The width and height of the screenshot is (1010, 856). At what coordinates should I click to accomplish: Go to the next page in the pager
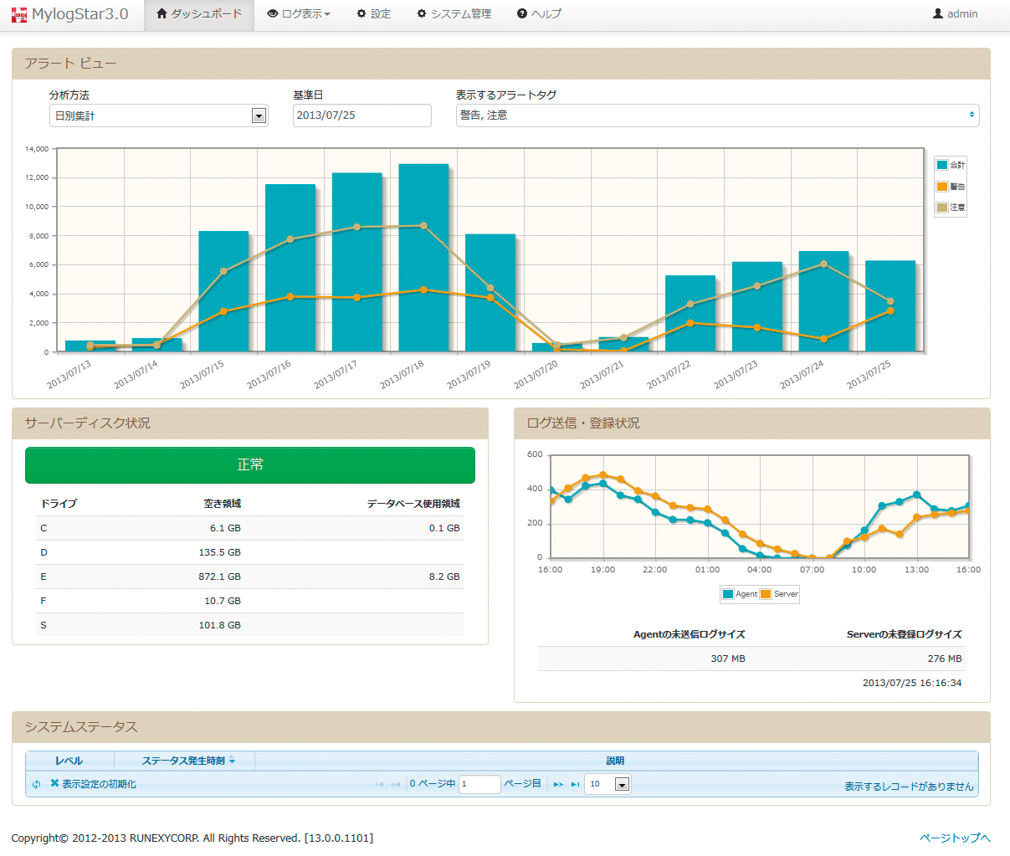click(x=558, y=784)
